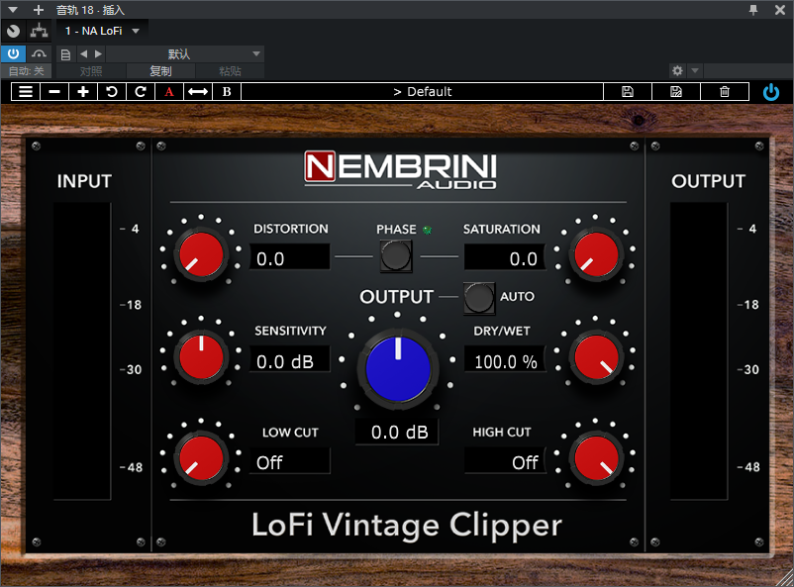
Task: Open the gear settings icon
Action: click(x=677, y=70)
